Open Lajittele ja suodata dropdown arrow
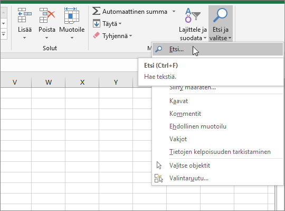The image size is (285, 211). tap(205, 38)
